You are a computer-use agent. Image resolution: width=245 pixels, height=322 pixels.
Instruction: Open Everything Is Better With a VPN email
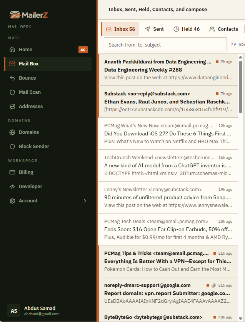(168, 261)
